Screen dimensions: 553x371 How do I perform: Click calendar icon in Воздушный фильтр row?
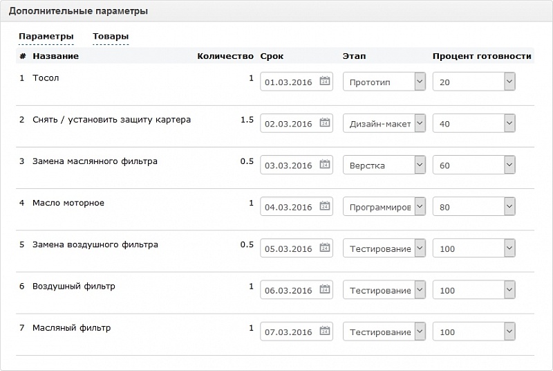(325, 290)
